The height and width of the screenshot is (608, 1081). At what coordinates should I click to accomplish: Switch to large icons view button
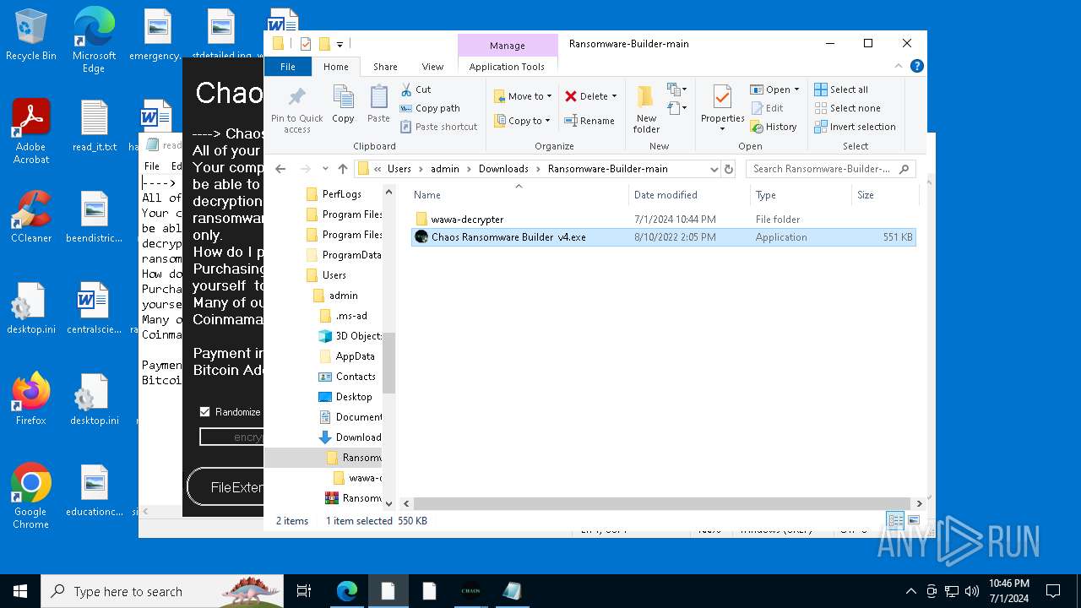913,520
